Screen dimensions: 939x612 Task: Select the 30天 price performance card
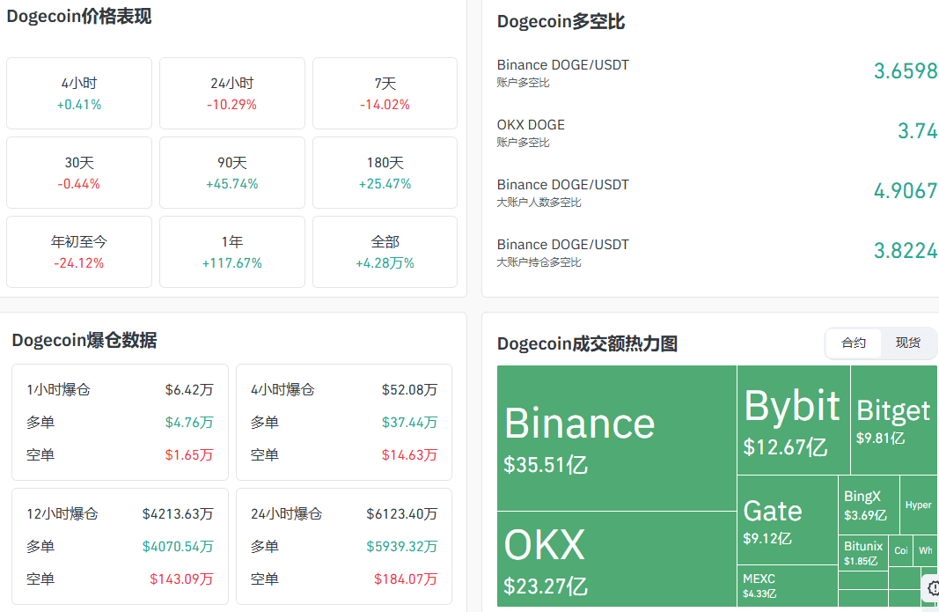coord(79,173)
